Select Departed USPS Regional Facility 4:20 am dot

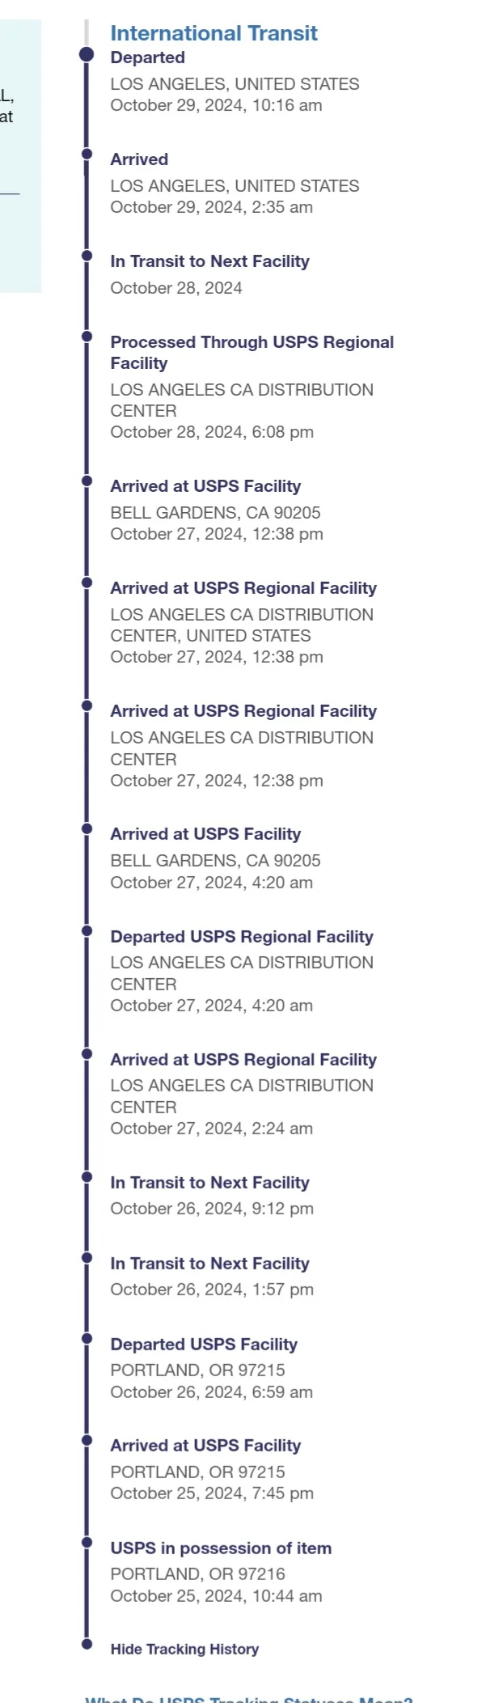[87, 930]
